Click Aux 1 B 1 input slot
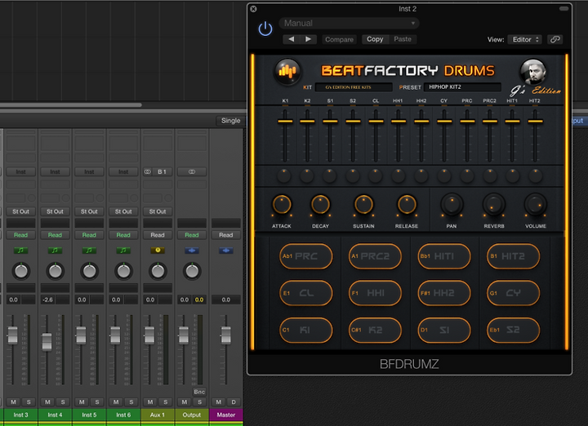 (162, 171)
